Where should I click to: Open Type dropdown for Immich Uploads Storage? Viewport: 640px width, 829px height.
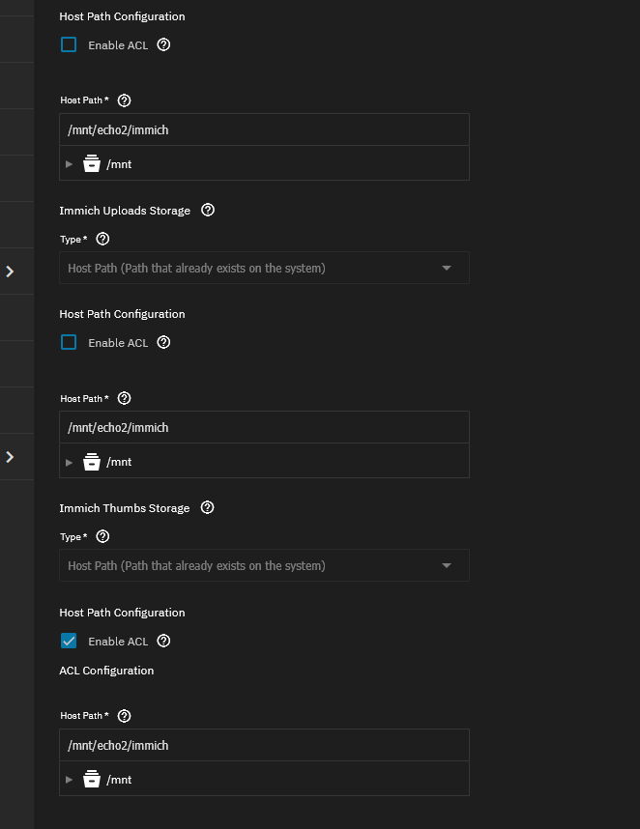point(264,268)
